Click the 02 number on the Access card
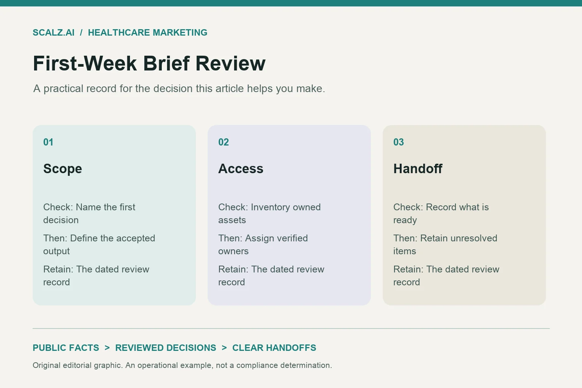This screenshot has width=582, height=388. pyautogui.click(x=224, y=142)
